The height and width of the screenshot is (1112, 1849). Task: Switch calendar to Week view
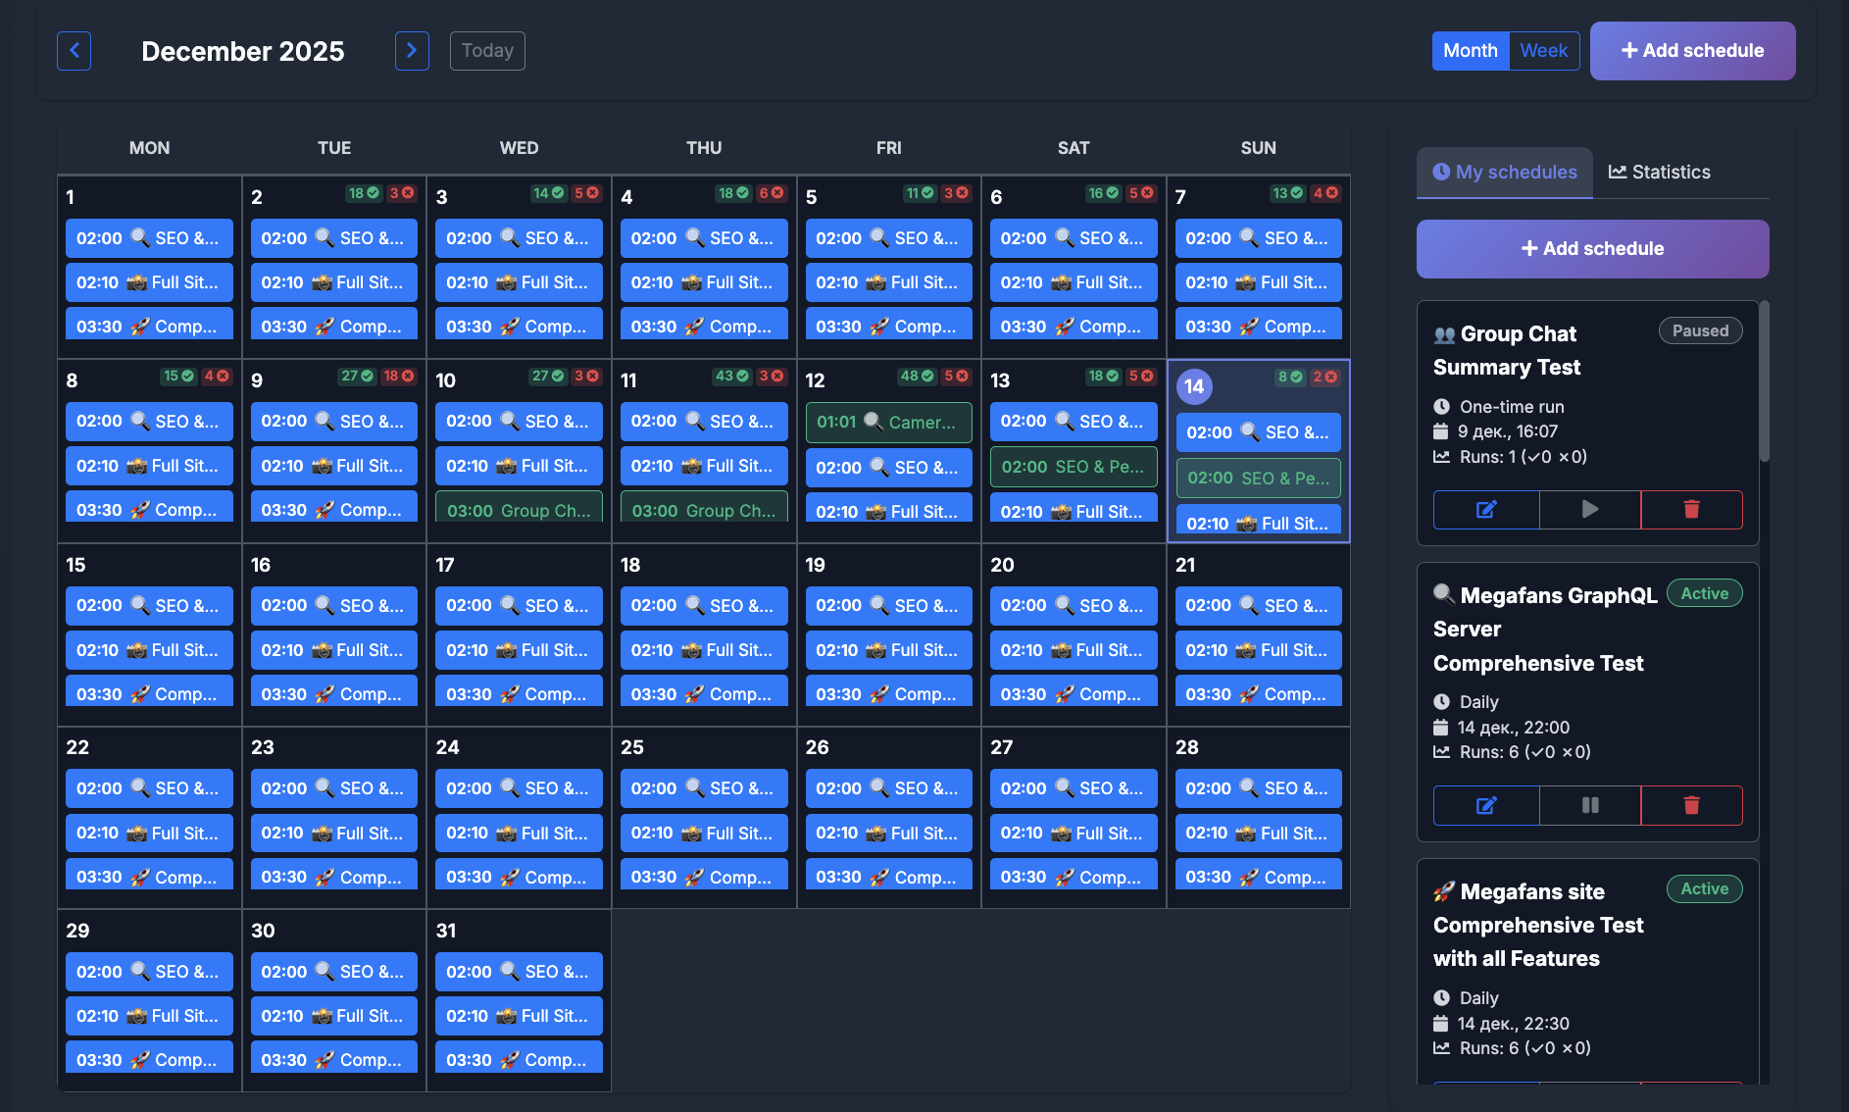(1544, 50)
